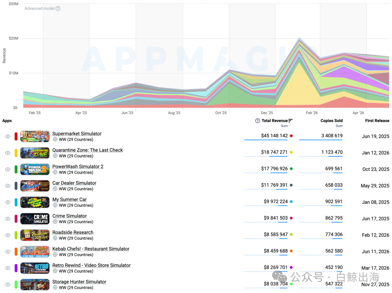Toggle Crime Simulator visibility eye
This screenshot has height=293, width=392.
[x=8, y=219]
